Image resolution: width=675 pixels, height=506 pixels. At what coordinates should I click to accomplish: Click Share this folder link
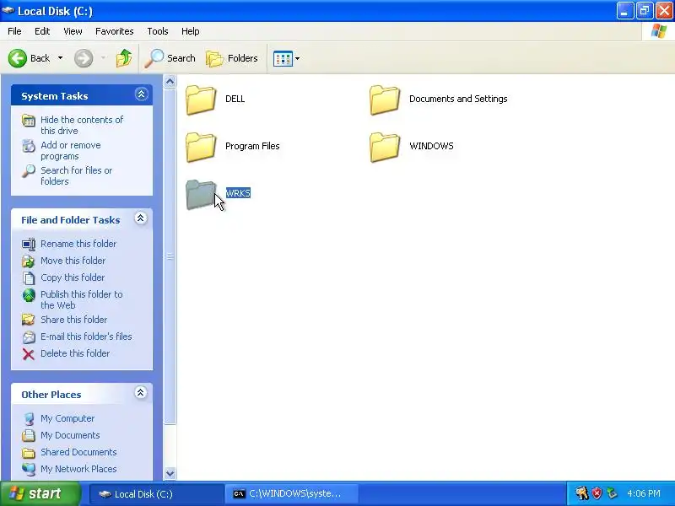73,320
